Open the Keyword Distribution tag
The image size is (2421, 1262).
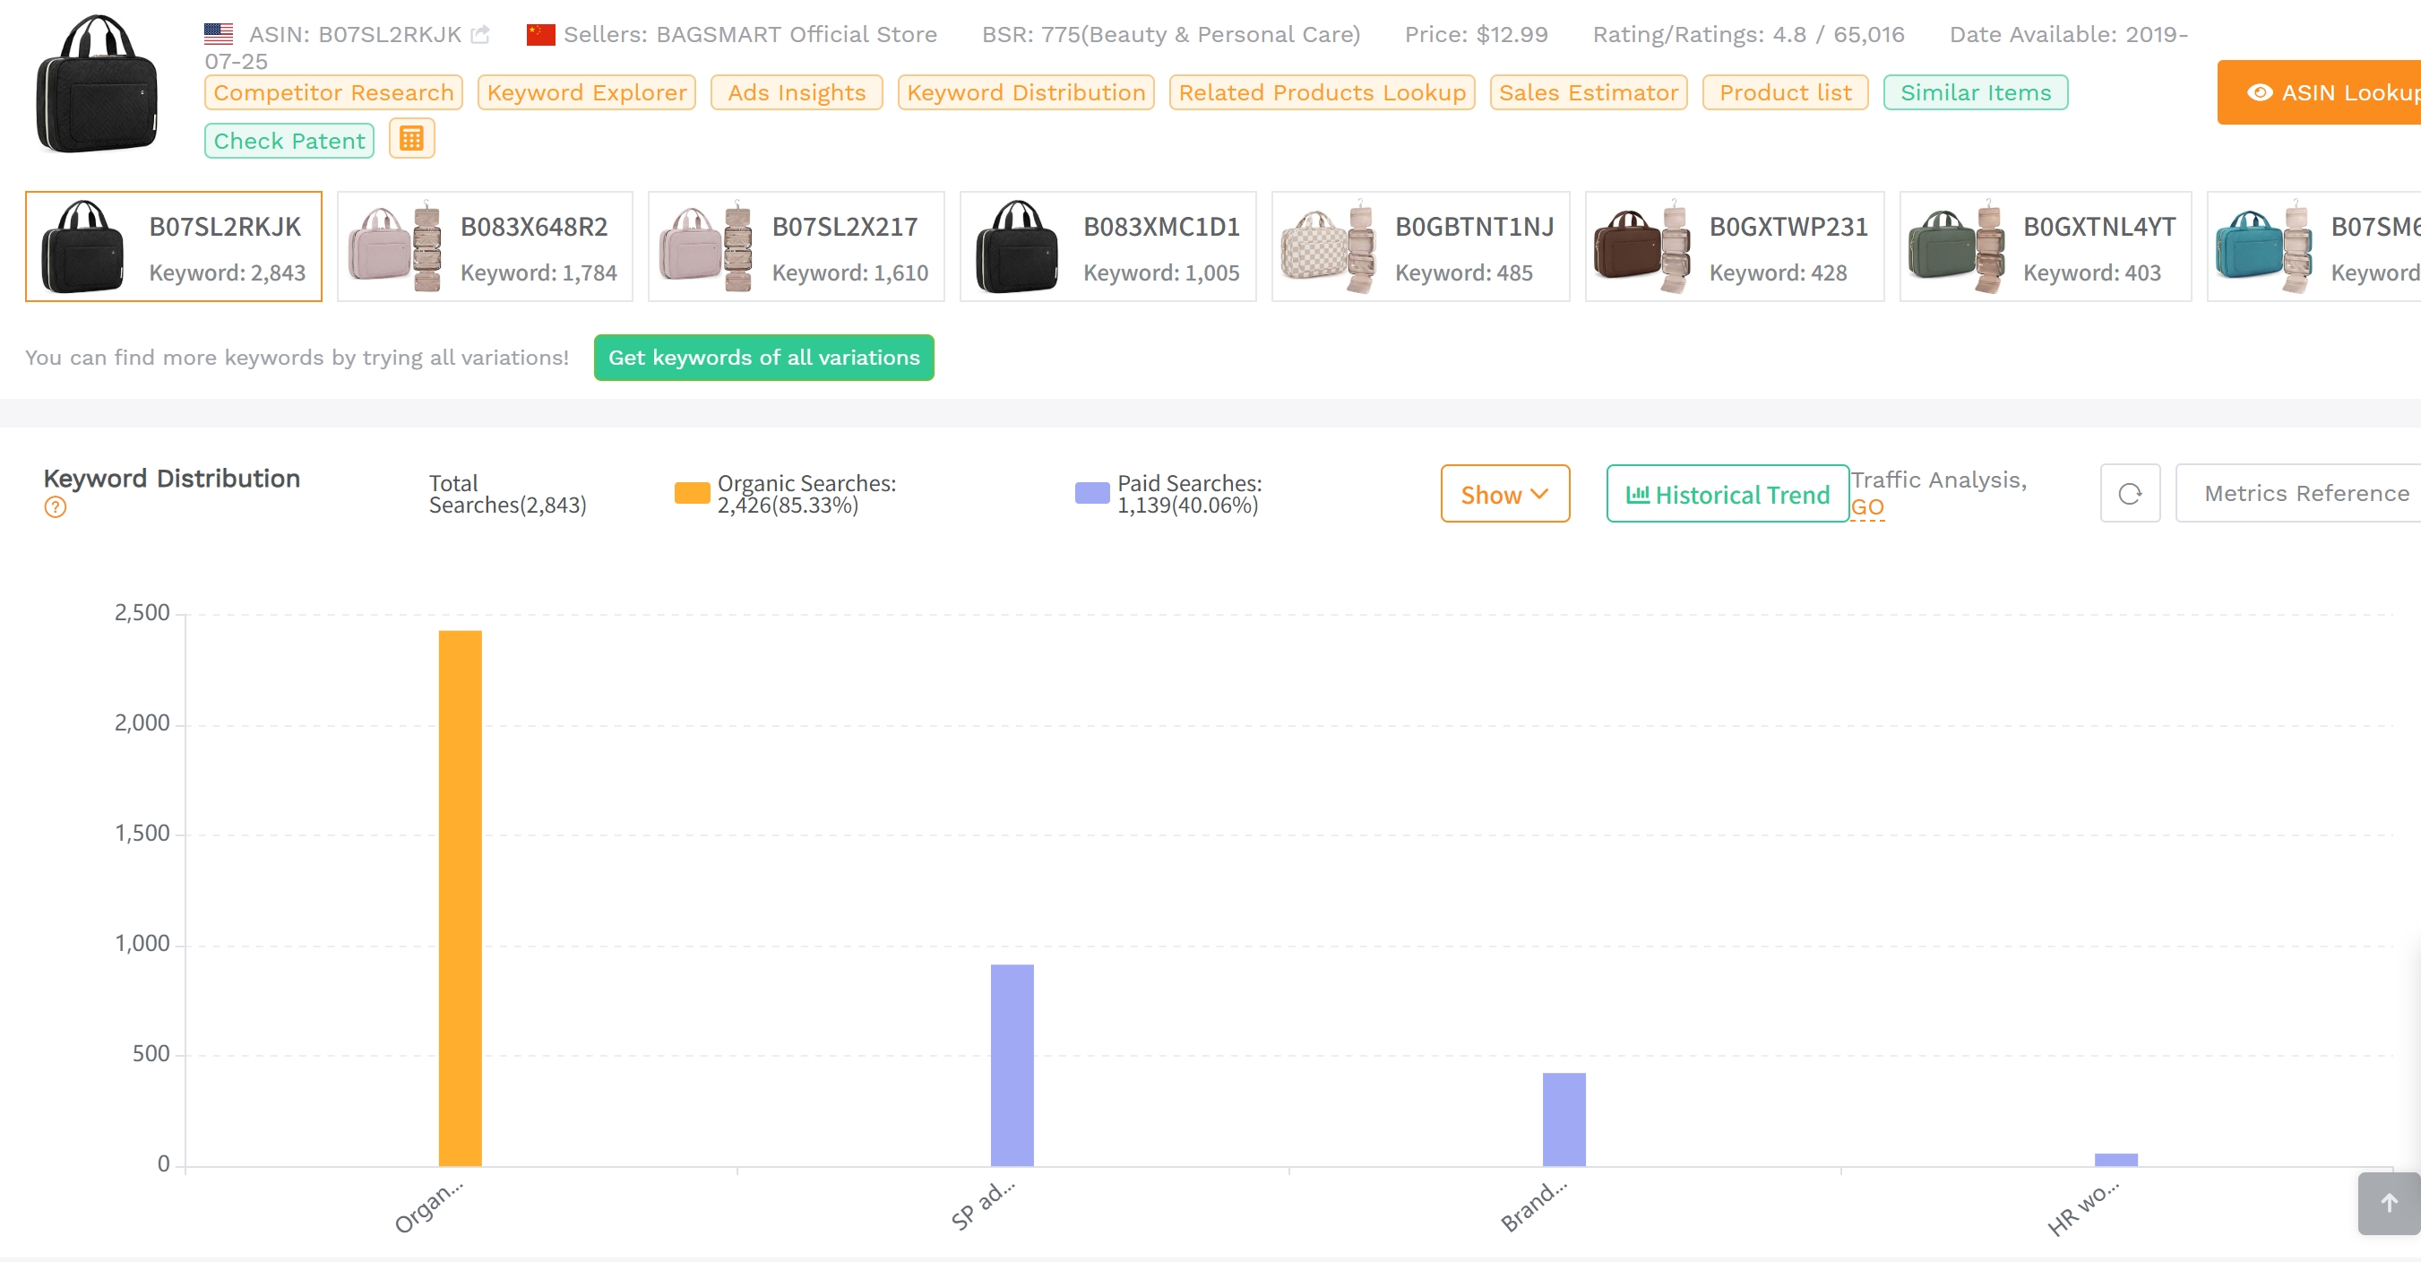pyautogui.click(x=1025, y=92)
